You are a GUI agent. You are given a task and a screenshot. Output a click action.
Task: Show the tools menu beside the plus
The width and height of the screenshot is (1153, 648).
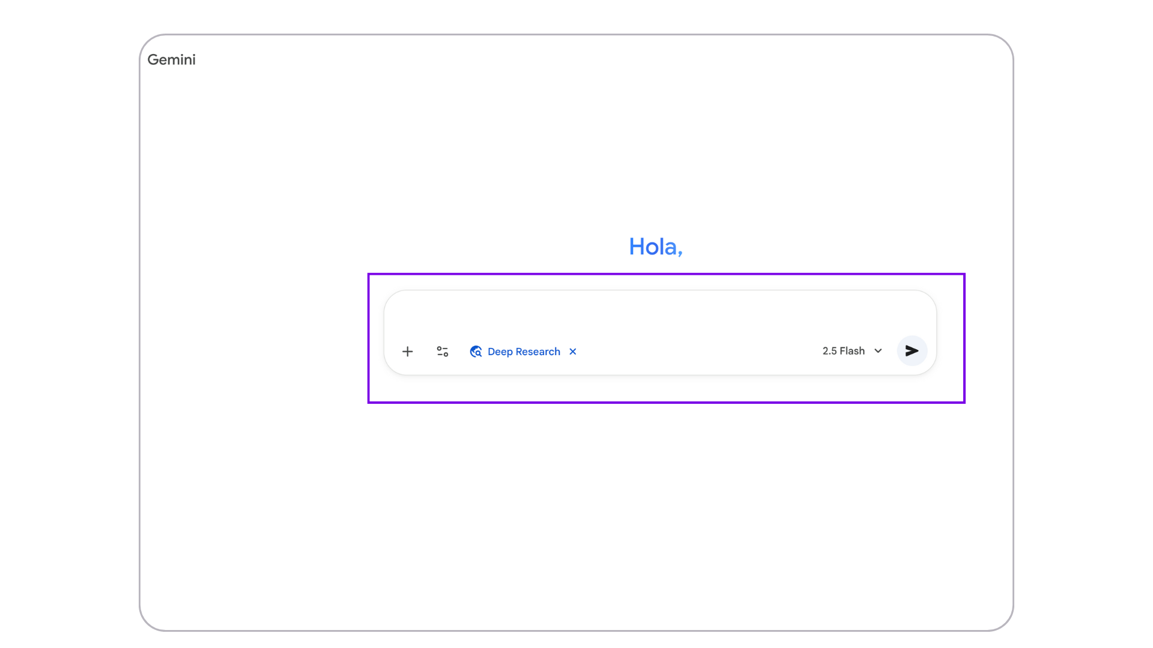tap(443, 352)
